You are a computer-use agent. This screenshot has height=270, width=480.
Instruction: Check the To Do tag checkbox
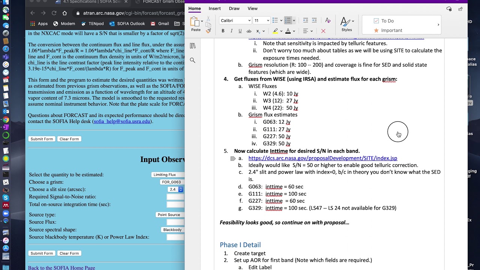376,21
